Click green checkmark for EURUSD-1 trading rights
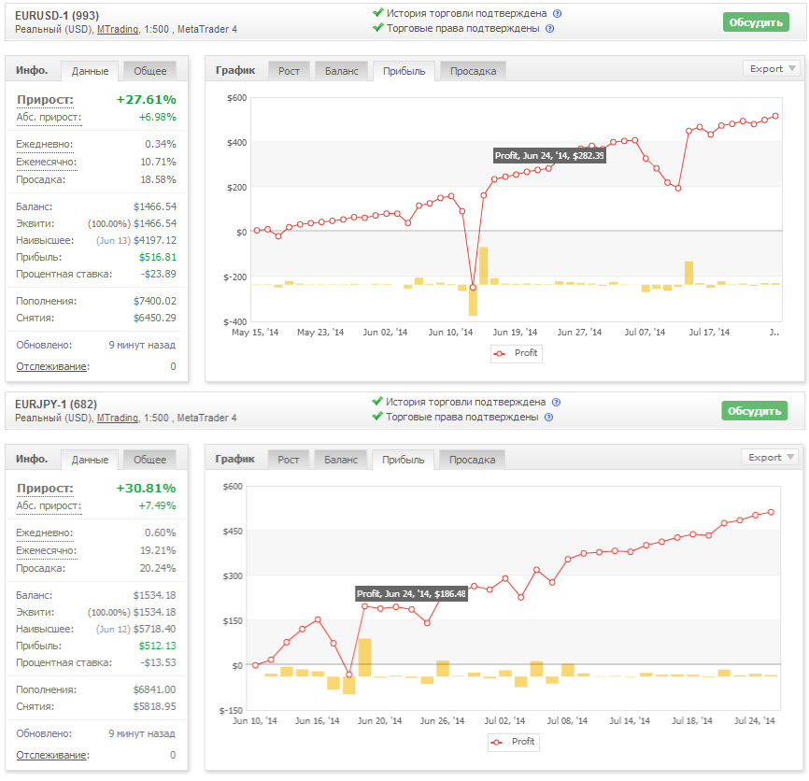Viewport: 809px width, 781px height. pyautogui.click(x=378, y=27)
